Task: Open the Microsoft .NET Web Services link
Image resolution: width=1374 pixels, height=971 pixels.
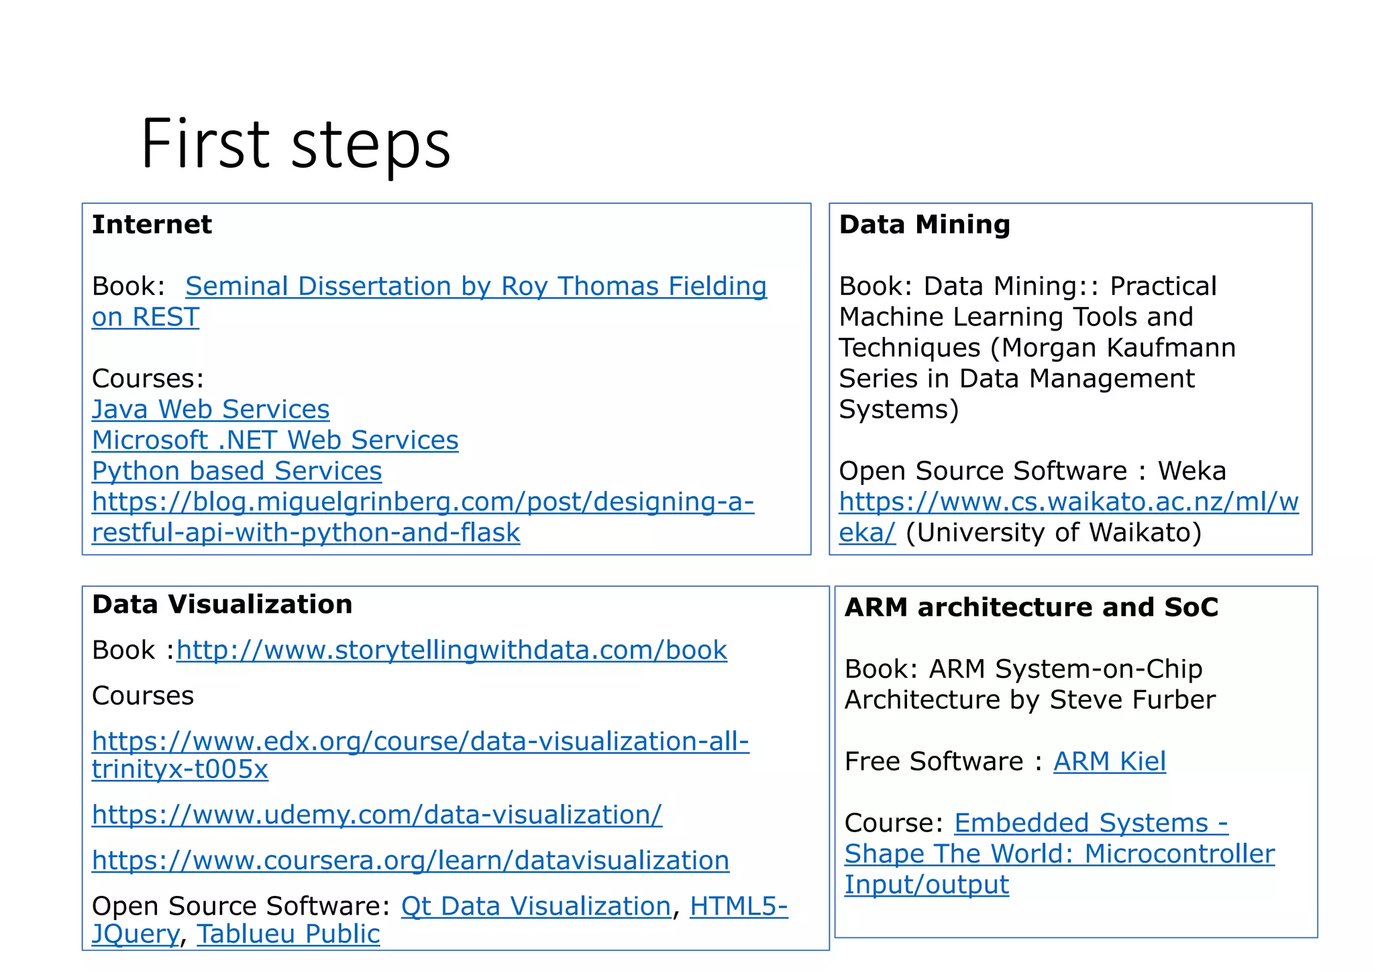Action: point(275,440)
